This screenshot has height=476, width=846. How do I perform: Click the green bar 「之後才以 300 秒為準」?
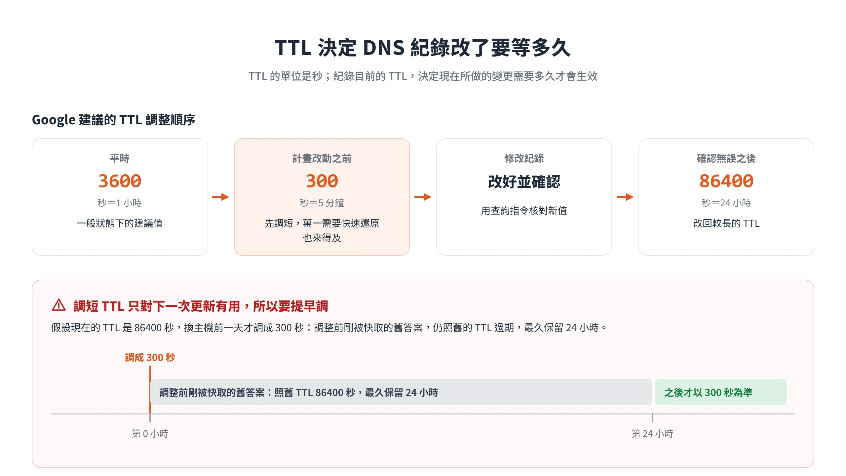point(721,392)
